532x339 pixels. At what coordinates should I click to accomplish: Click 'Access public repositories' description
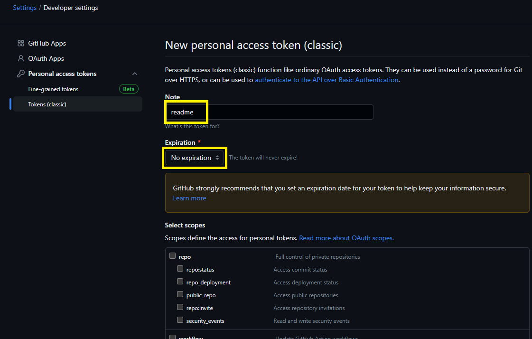(x=306, y=295)
